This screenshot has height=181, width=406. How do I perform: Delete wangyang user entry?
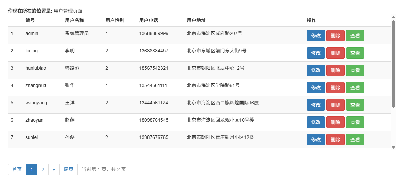335,105
